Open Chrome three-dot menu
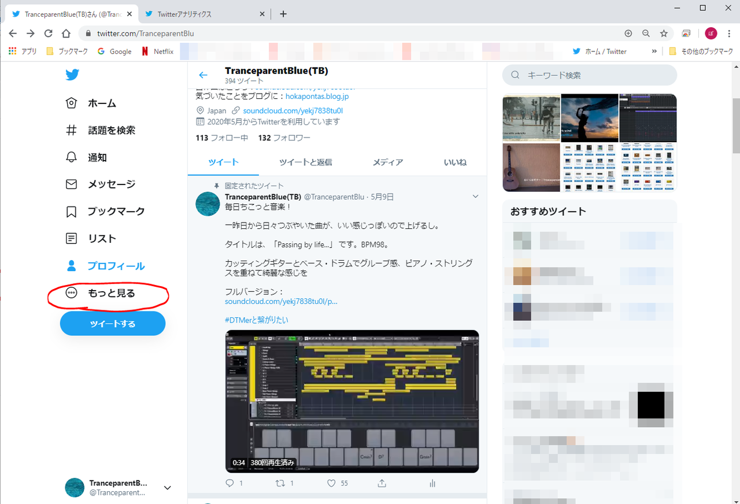This screenshot has width=740, height=504. 729,34
